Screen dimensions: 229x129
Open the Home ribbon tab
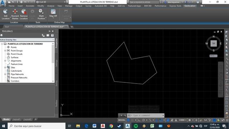pos(11,6)
